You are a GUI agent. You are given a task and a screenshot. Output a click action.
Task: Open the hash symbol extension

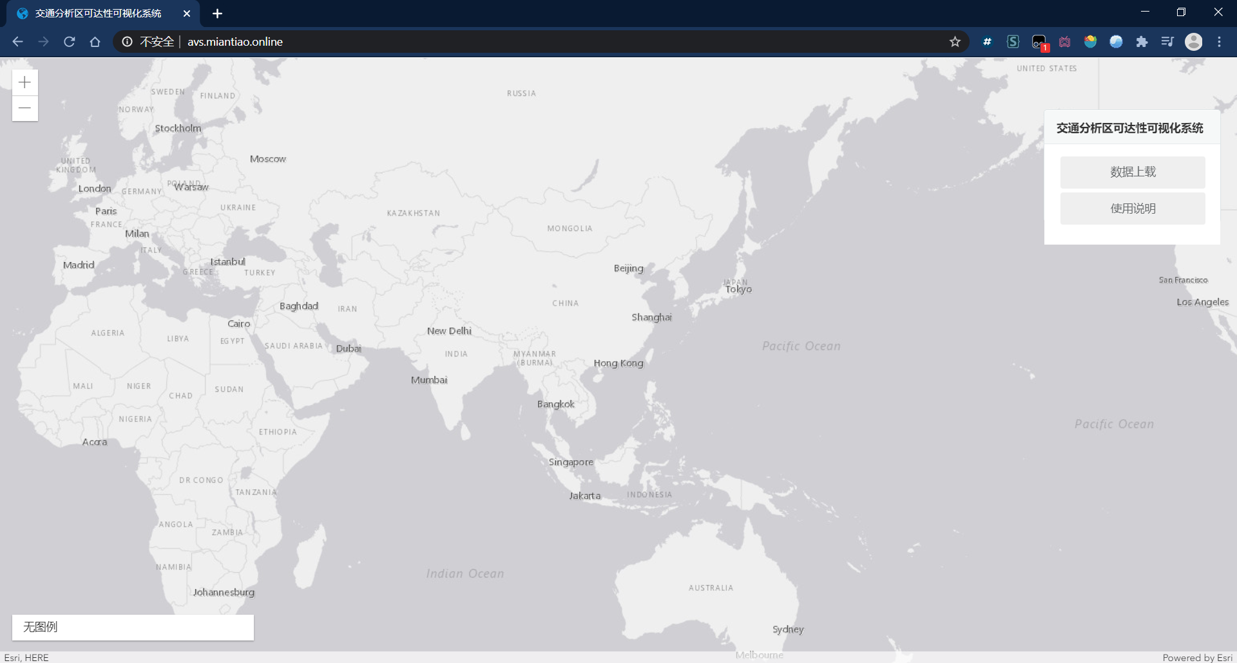click(x=987, y=42)
